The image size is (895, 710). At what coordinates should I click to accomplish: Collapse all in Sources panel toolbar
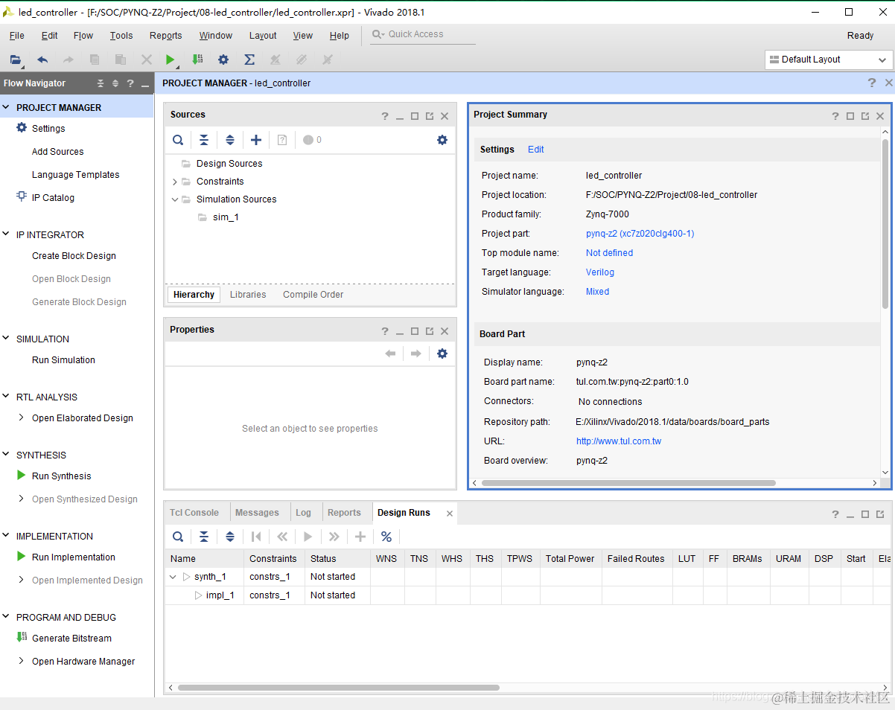tap(204, 140)
